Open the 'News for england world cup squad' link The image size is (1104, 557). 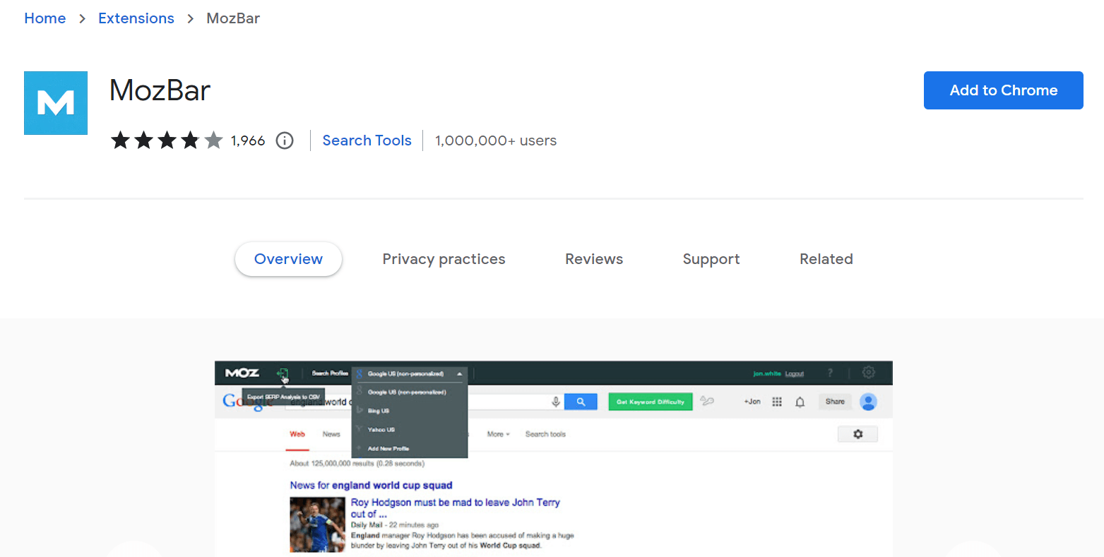[x=371, y=485]
